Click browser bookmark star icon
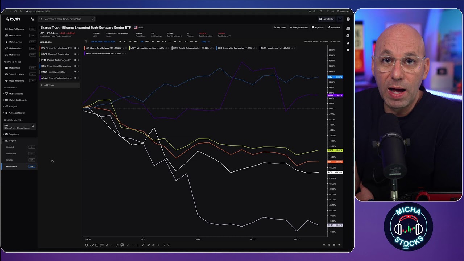Image resolution: width=464 pixels, height=261 pixels. point(310,11)
